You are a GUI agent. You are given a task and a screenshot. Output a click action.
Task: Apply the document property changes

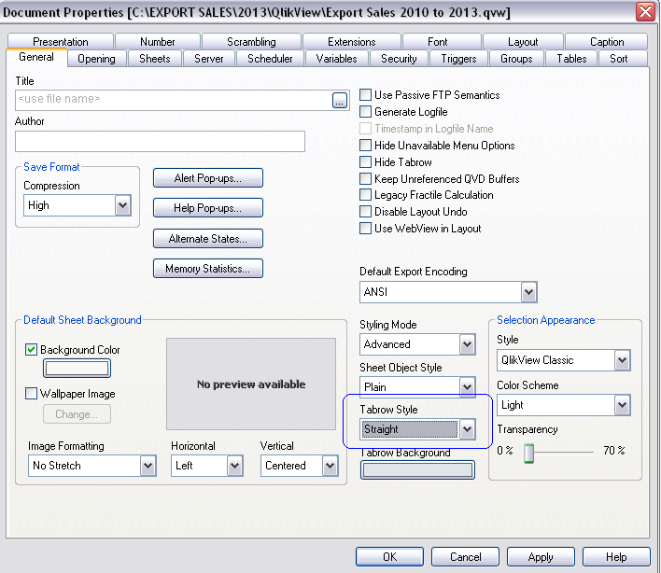click(x=541, y=557)
